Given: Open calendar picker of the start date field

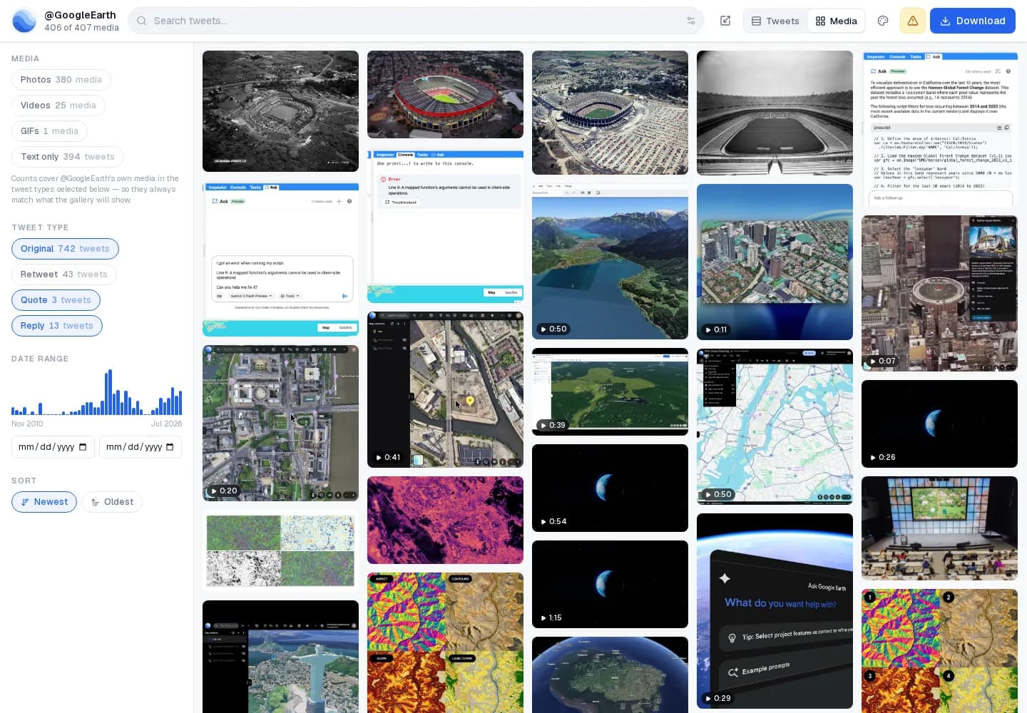Looking at the screenshot, I should point(83,447).
